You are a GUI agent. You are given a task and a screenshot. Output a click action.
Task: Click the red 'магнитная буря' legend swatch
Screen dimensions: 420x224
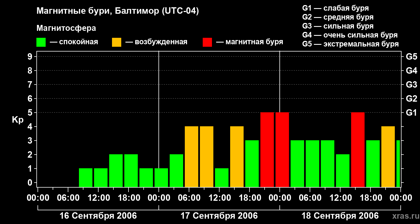pyautogui.click(x=207, y=42)
